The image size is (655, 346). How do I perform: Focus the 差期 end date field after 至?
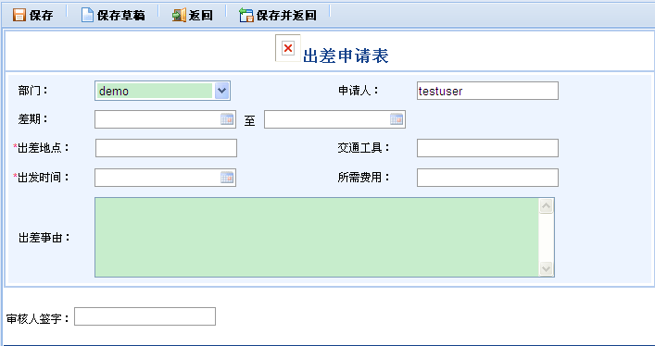tap(334, 119)
